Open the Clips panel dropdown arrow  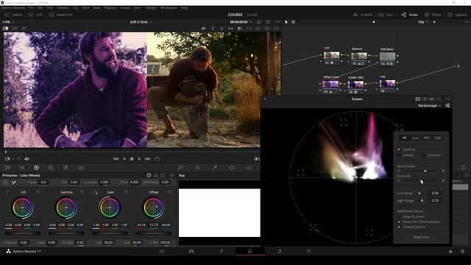coord(395,15)
